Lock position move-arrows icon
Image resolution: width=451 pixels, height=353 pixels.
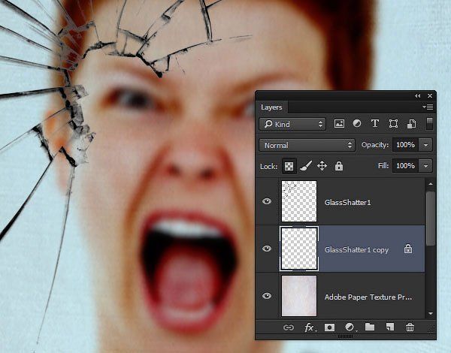(x=322, y=166)
